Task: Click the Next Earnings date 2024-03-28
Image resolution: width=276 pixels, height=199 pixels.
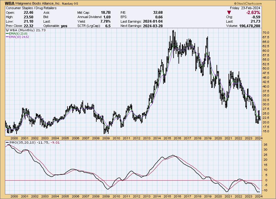Action: pos(153,26)
